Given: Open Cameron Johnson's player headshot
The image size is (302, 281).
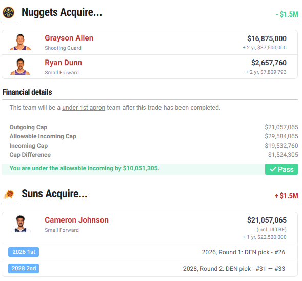Looking at the screenshot, I should pyautogui.click(x=21, y=224).
